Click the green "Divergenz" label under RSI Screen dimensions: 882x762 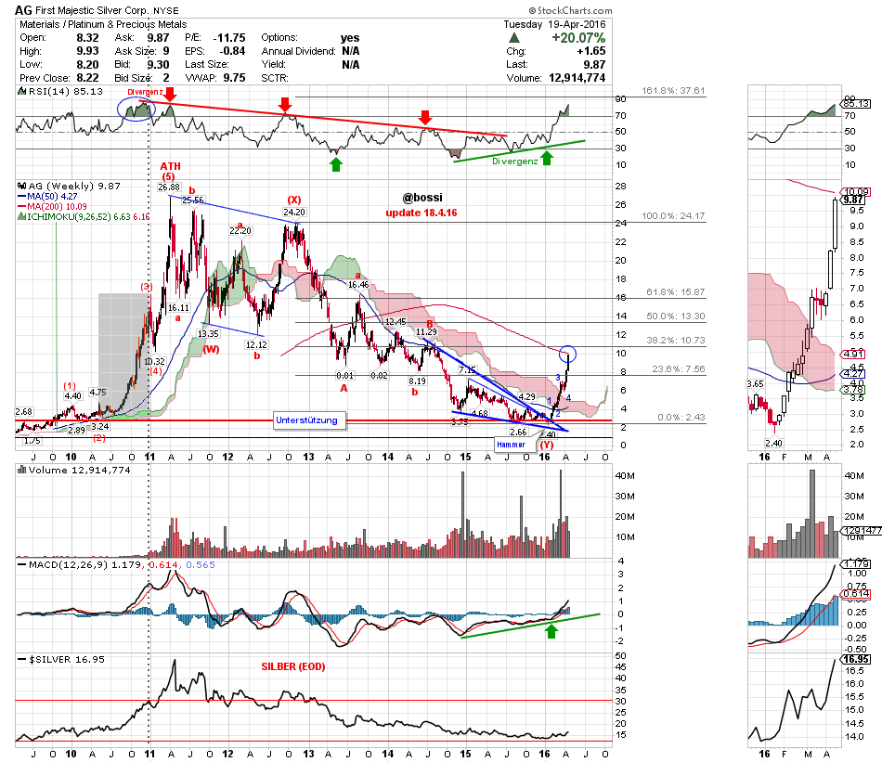514,161
